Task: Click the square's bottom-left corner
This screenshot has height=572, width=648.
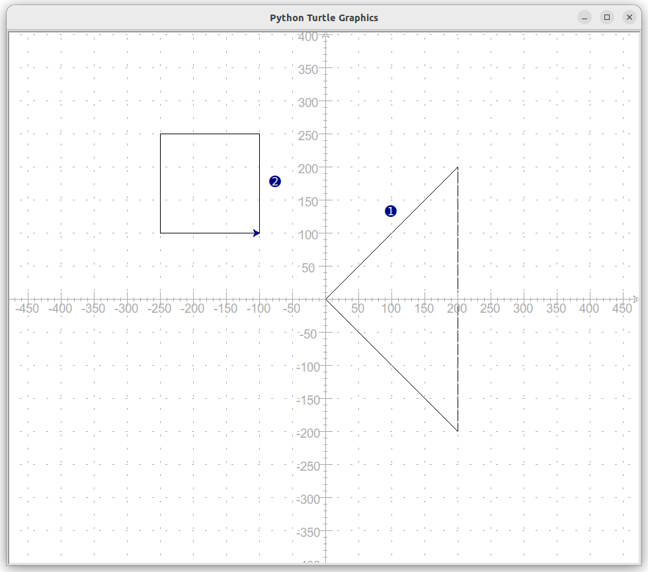Action: 160,233
